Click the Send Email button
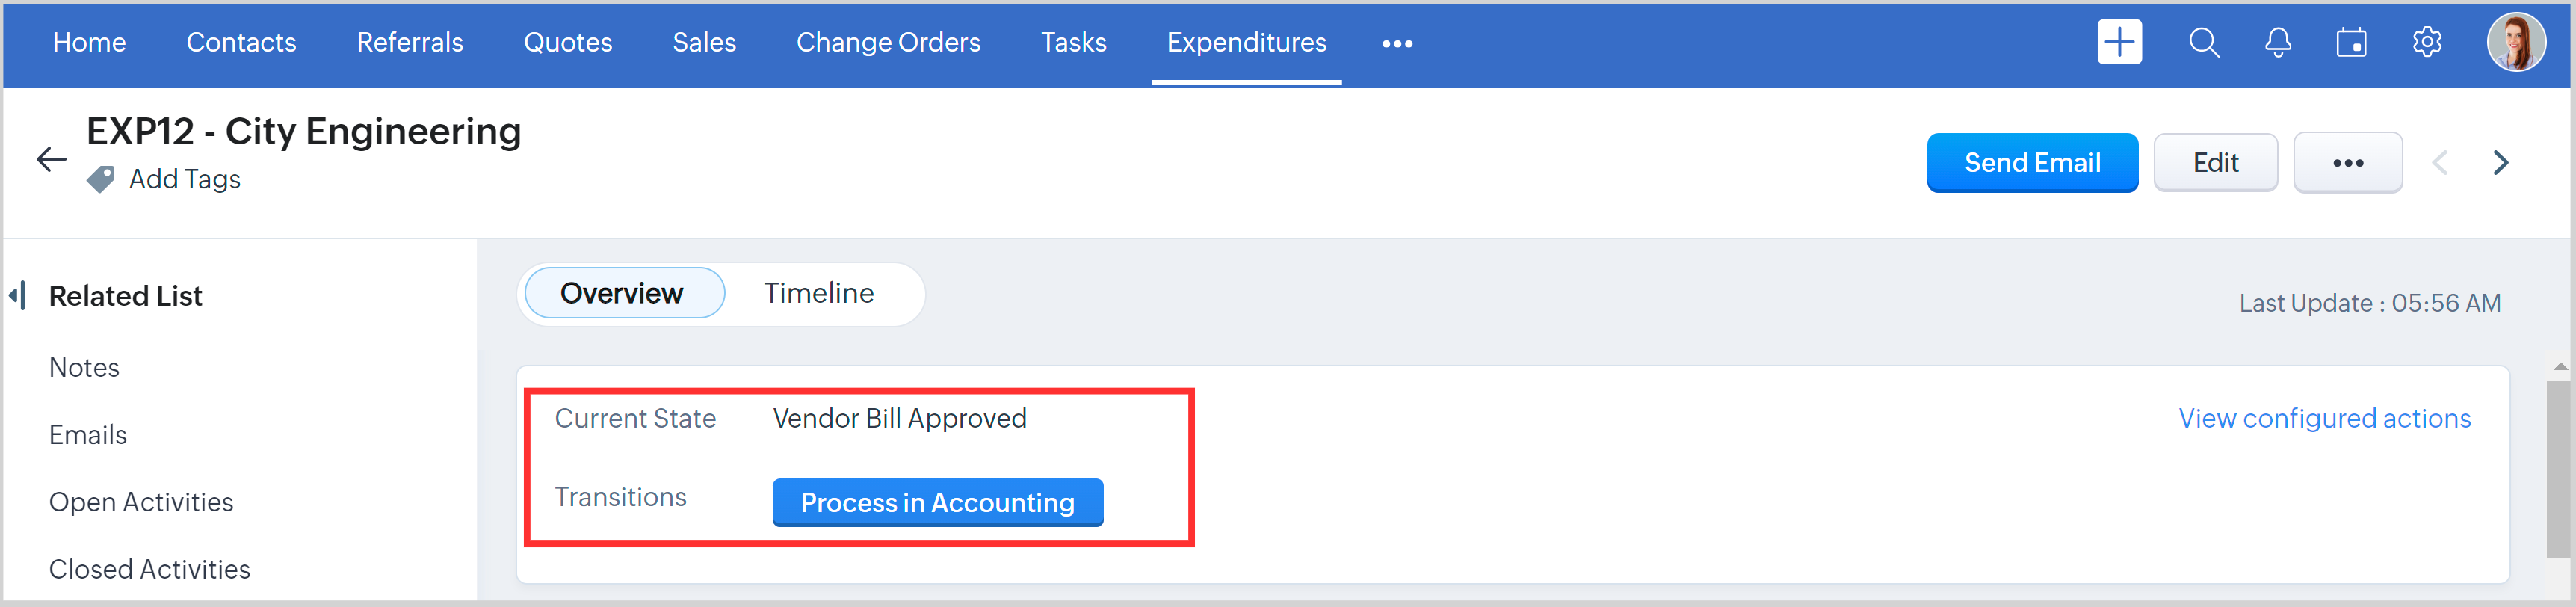This screenshot has height=607, width=2576. pyautogui.click(x=2031, y=163)
